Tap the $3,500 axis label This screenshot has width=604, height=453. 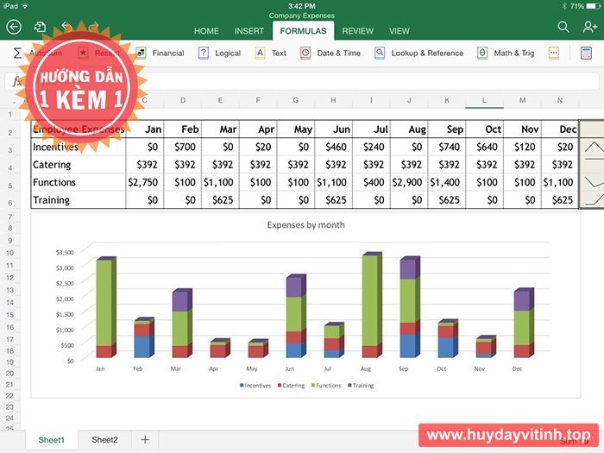coord(65,252)
